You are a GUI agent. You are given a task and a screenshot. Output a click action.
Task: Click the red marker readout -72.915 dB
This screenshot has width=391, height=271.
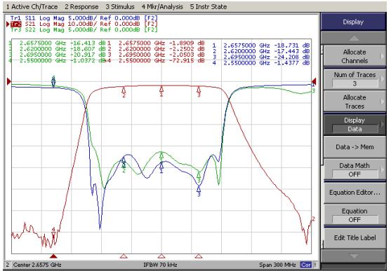[187, 60]
